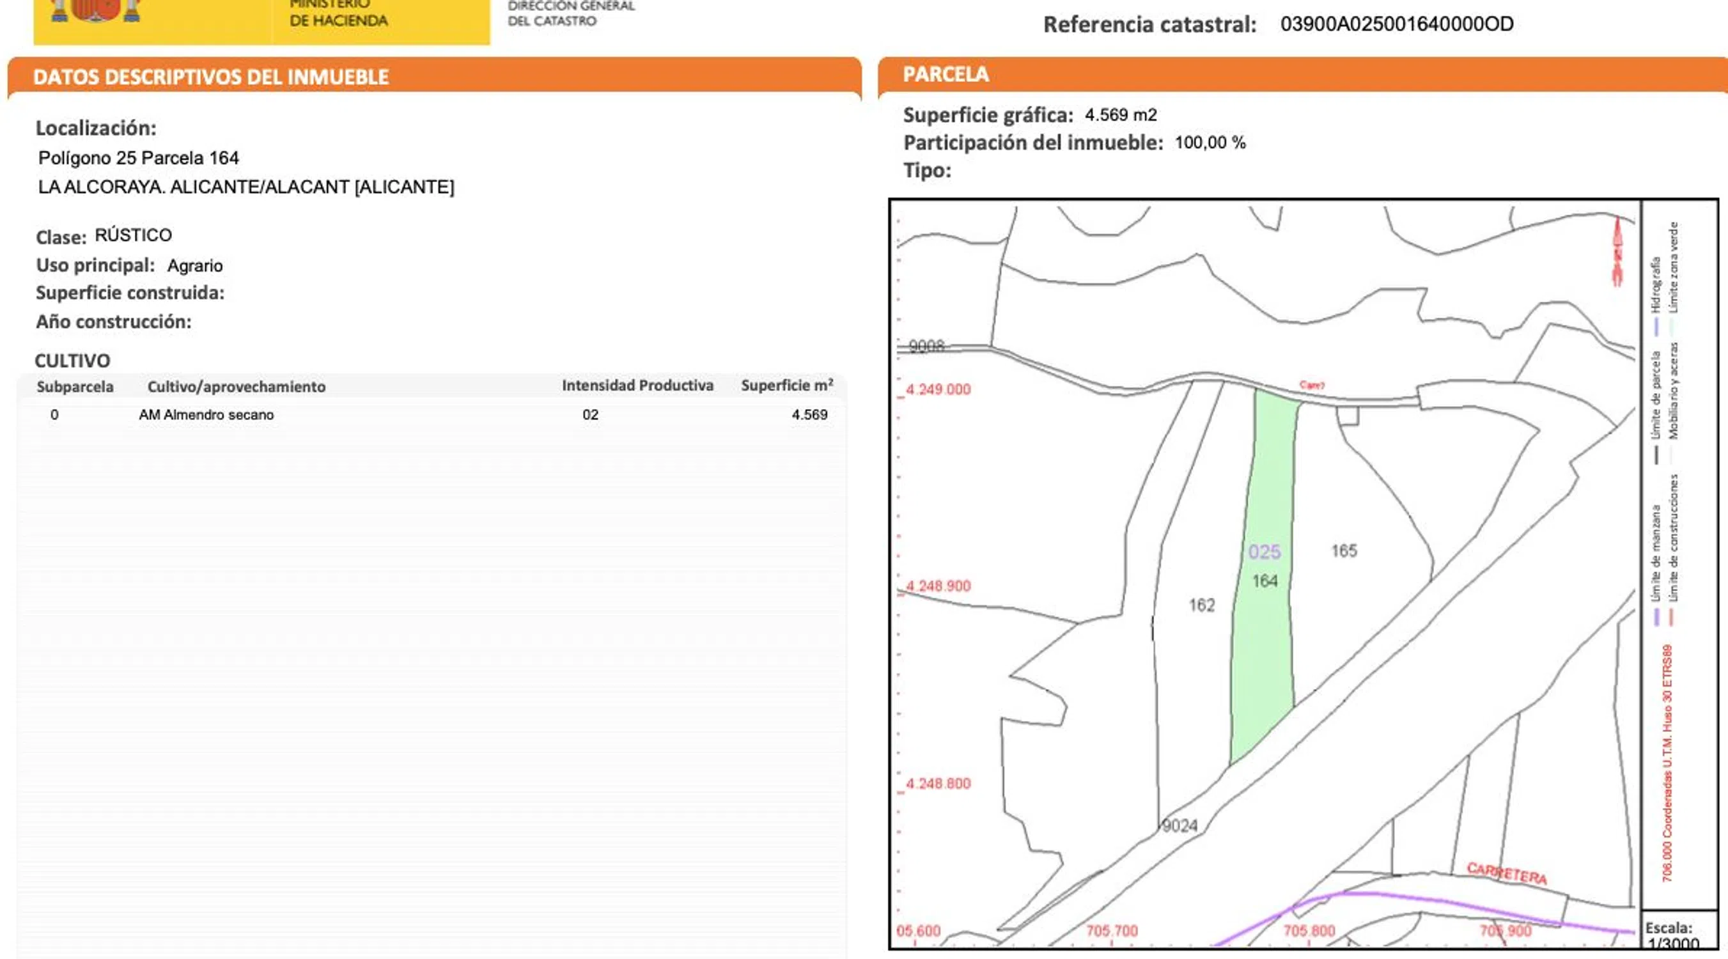This screenshot has width=1728, height=959.
Task: Click the small square building outline near Cam
Action: tap(1348, 416)
